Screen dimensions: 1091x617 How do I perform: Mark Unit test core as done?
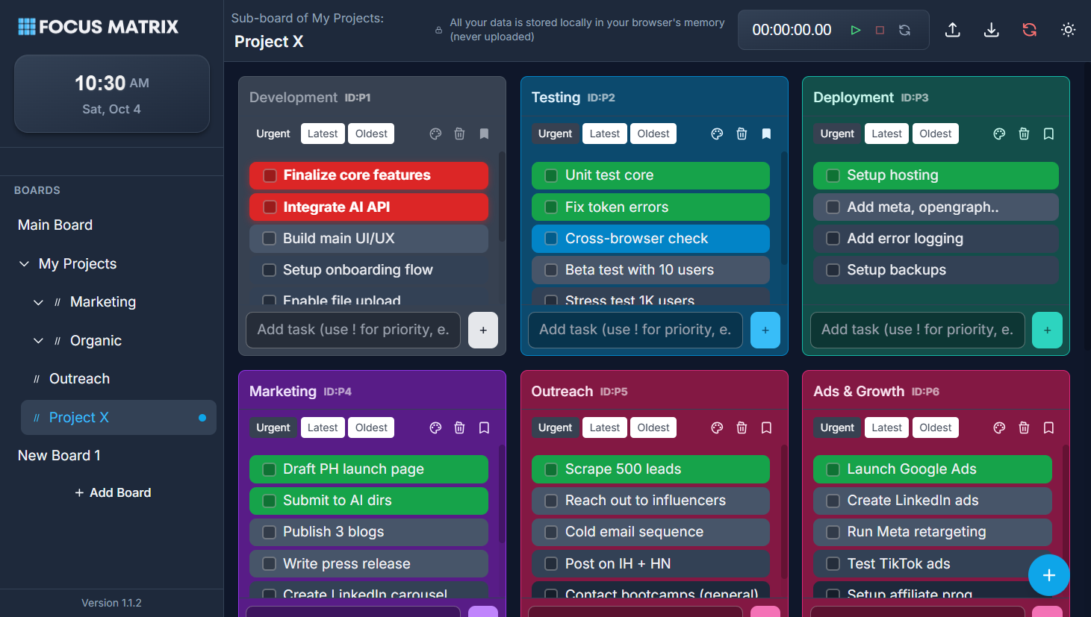[x=551, y=175]
